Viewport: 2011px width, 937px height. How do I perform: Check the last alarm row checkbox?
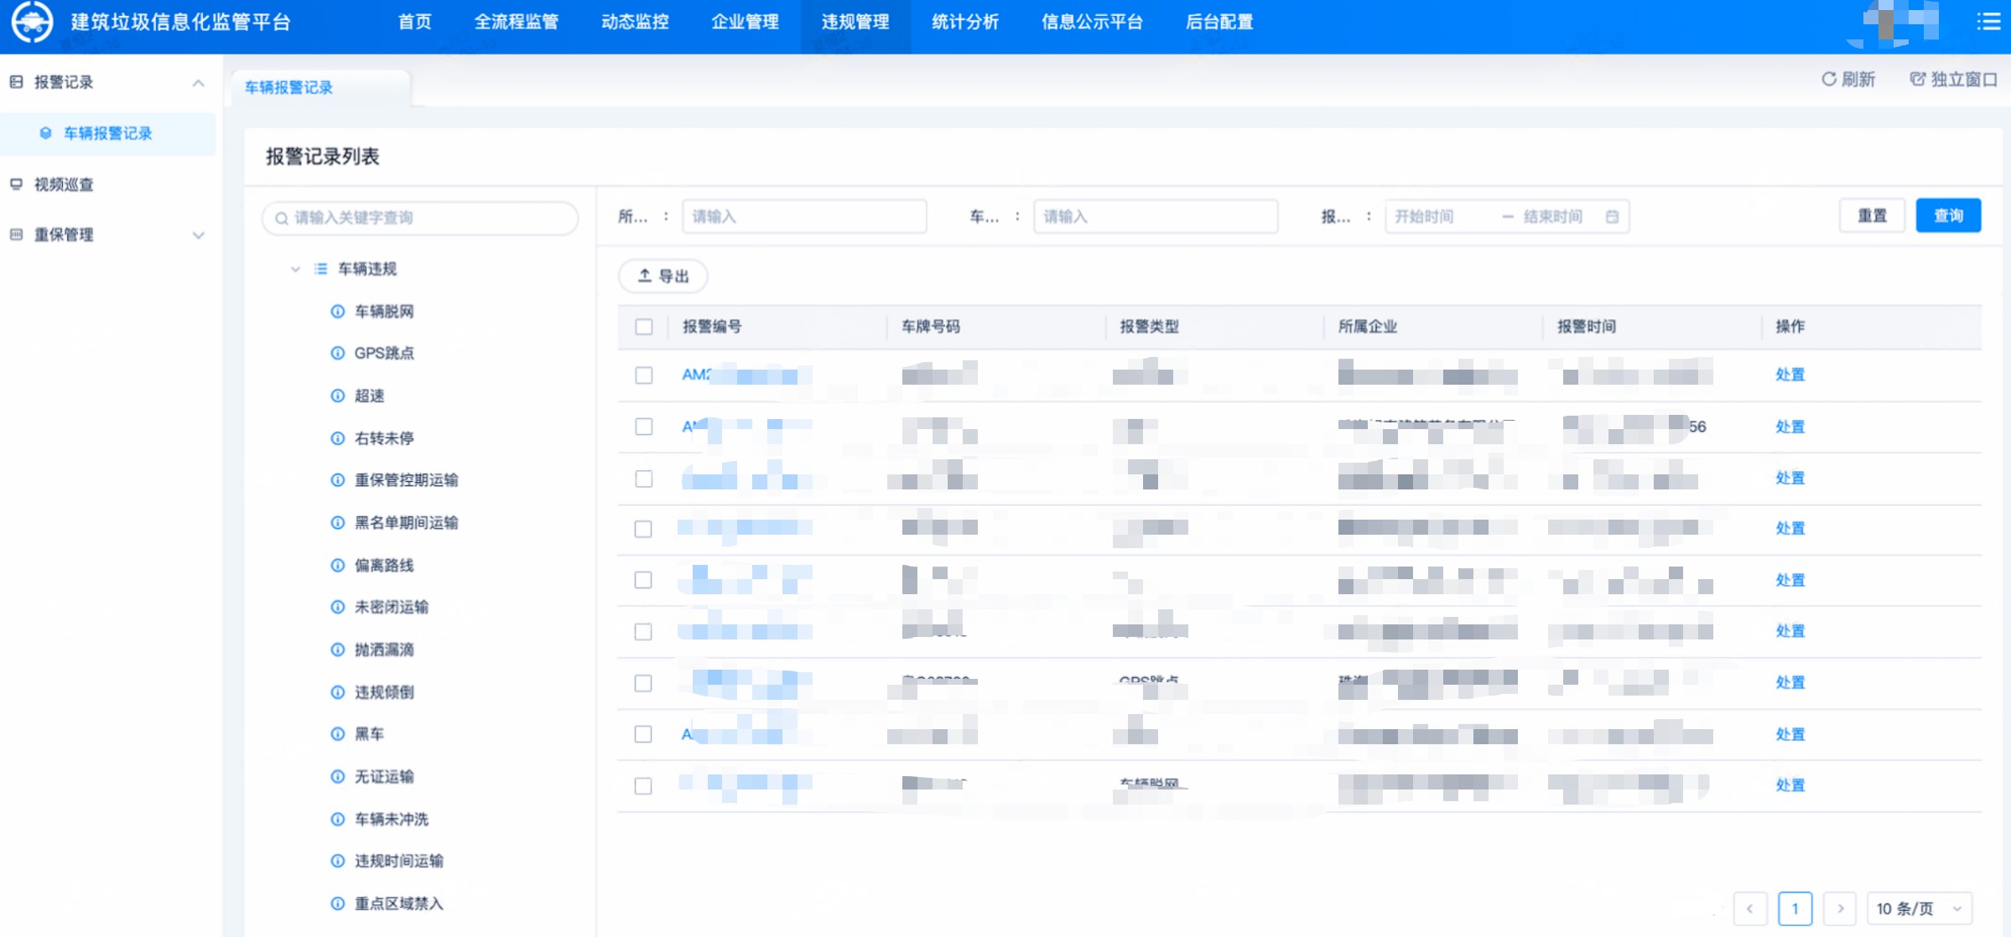643,785
